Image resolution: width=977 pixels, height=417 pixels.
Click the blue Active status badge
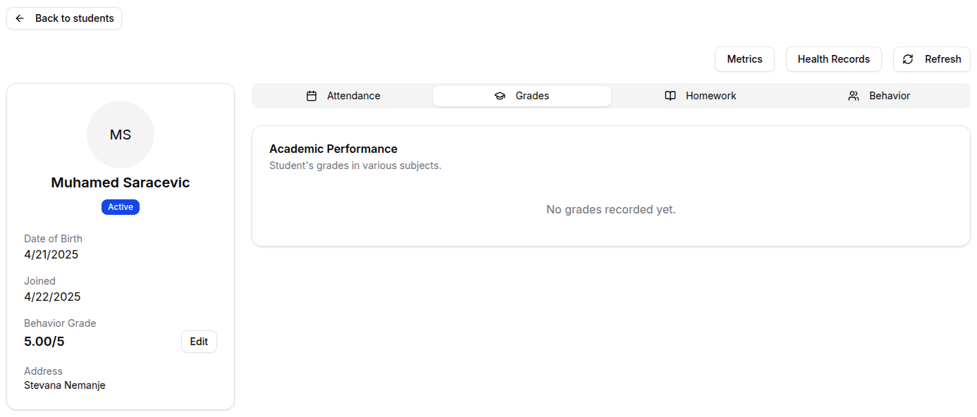pyautogui.click(x=121, y=207)
